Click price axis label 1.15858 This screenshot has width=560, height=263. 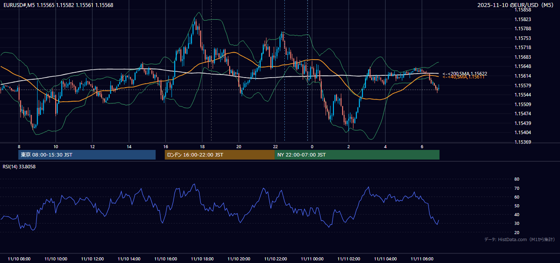pos(523,10)
